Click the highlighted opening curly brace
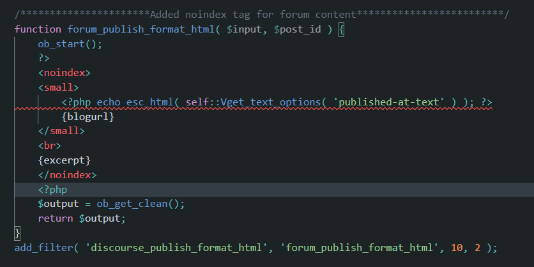 click(x=341, y=29)
